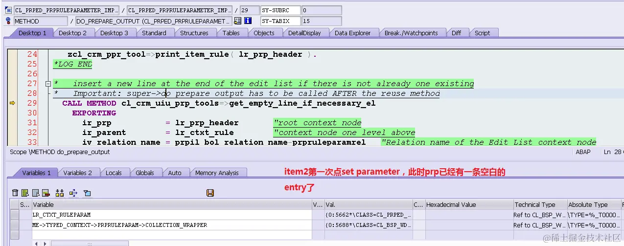The height and width of the screenshot is (246, 624).
Task: Switch to the Desktop 2 tab
Action: coord(72,33)
